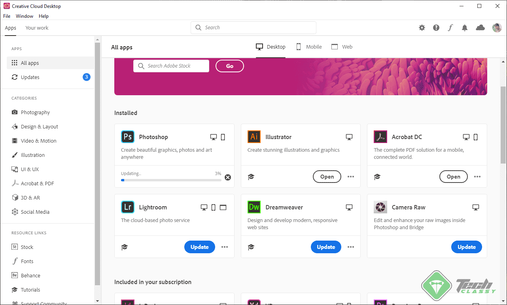Open the learn tutorials icon under Illustrator
507x305 pixels.
pos(251,177)
